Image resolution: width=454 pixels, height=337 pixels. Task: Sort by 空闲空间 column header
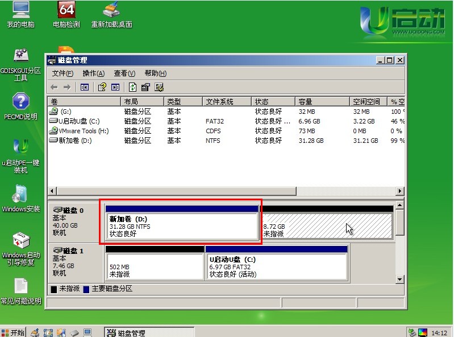pyautogui.click(x=369, y=101)
